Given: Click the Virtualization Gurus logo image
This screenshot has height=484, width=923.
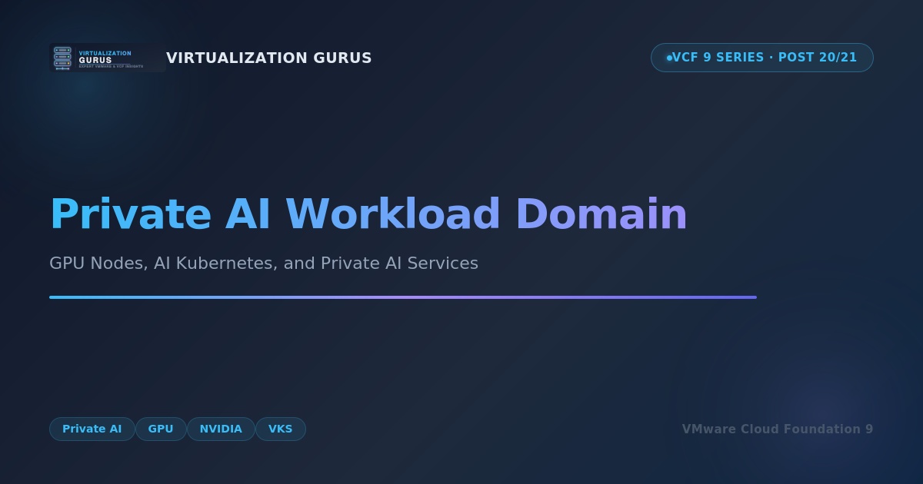Looking at the screenshot, I should click(108, 58).
